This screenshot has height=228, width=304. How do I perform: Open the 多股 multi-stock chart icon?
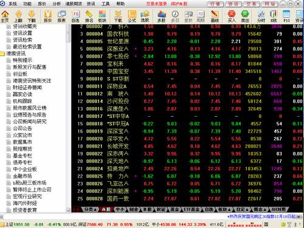[x=162, y=16]
